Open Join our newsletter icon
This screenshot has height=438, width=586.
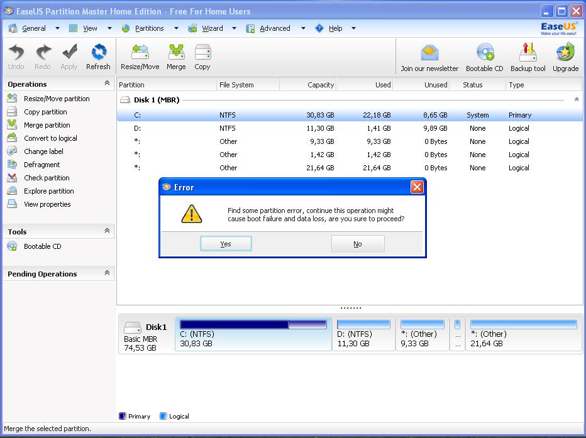429,53
